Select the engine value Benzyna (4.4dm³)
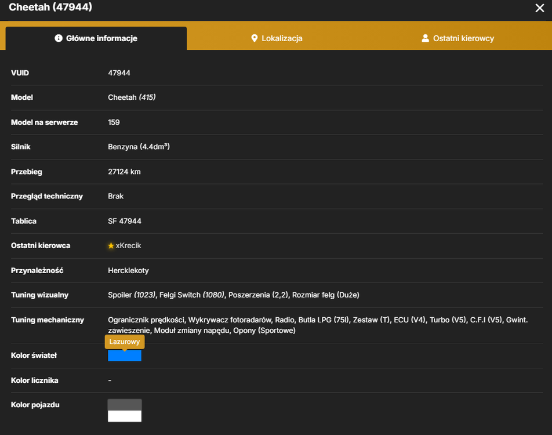552x435 pixels. coord(139,147)
